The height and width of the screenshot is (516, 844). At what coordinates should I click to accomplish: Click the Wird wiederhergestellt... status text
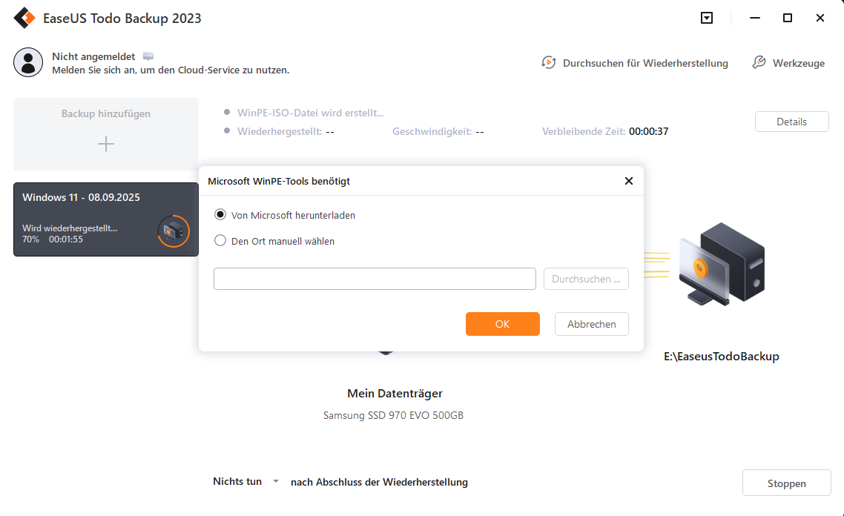click(70, 228)
